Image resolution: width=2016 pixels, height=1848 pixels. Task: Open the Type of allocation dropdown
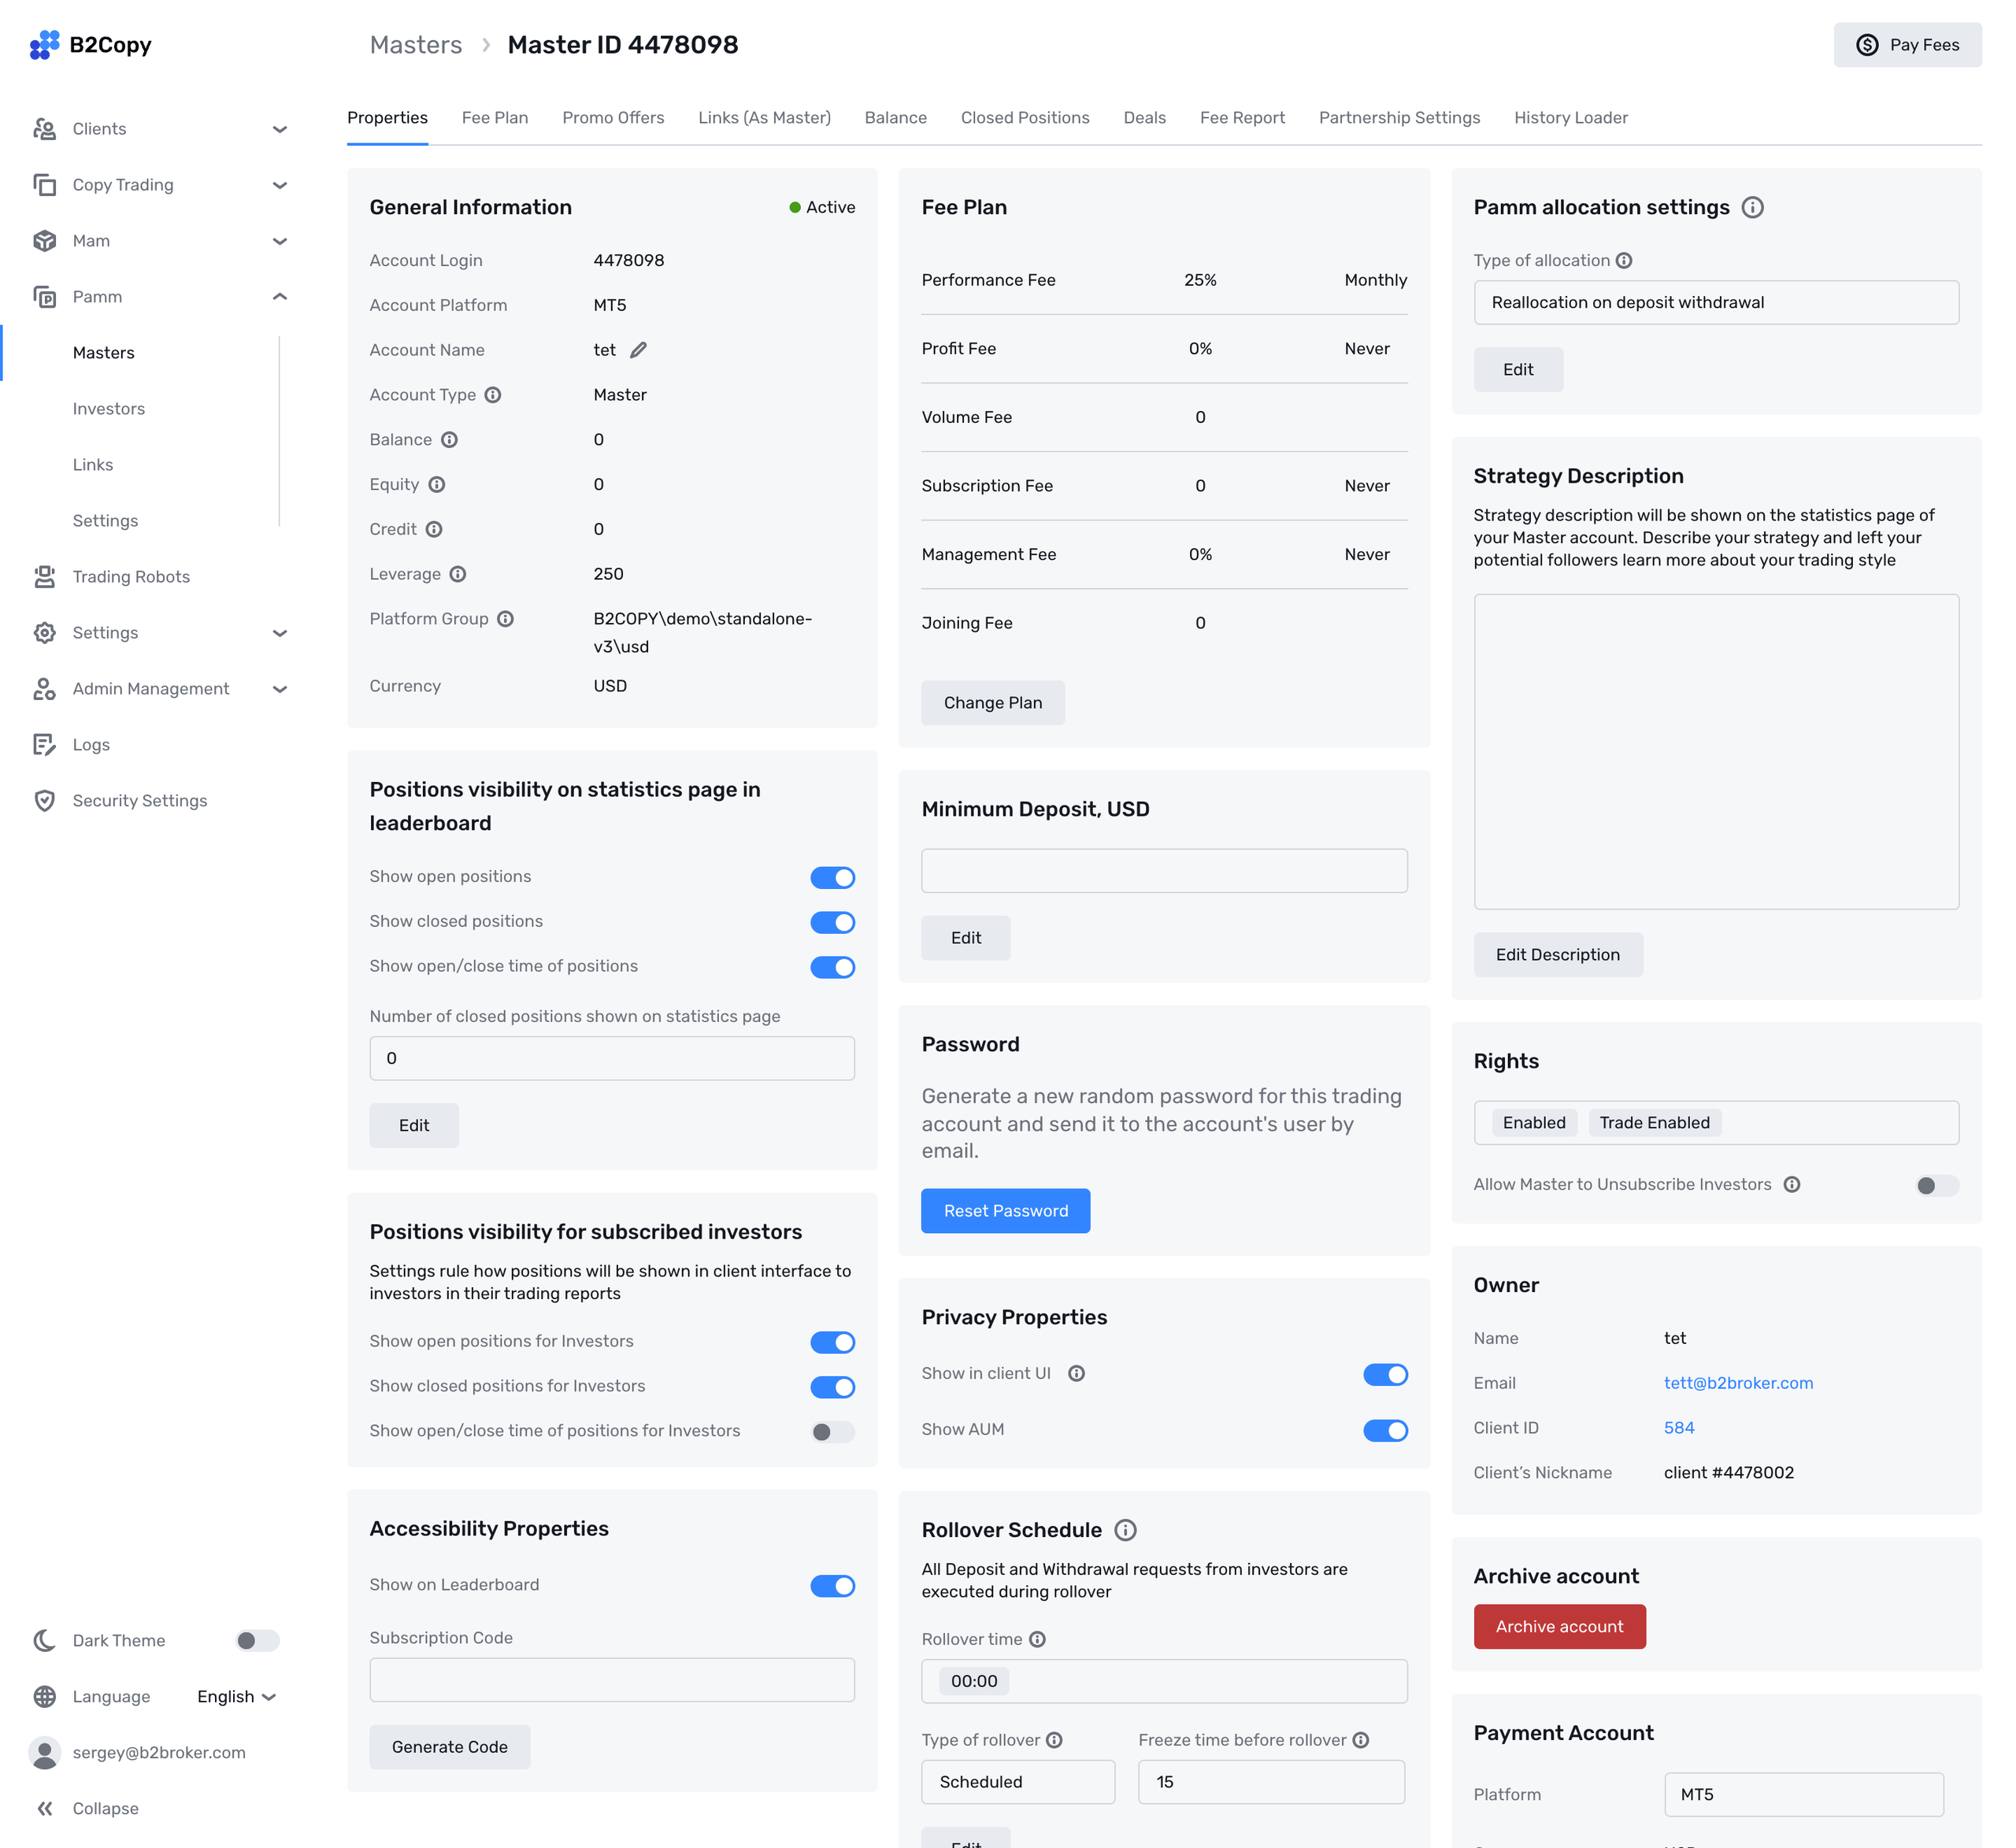[1716, 303]
